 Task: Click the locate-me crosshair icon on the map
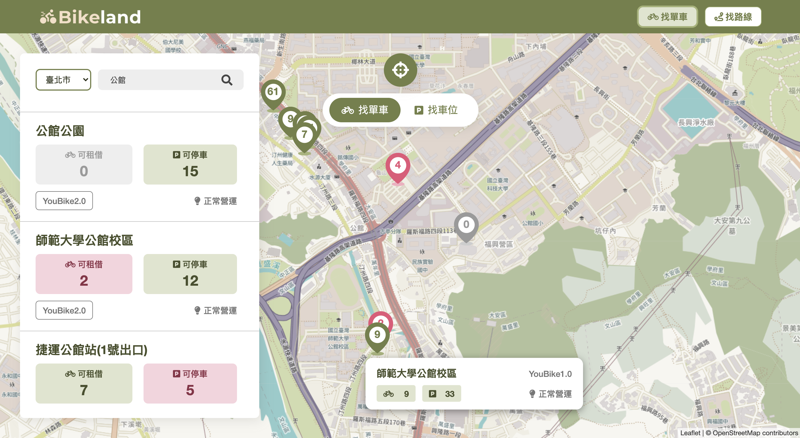401,70
